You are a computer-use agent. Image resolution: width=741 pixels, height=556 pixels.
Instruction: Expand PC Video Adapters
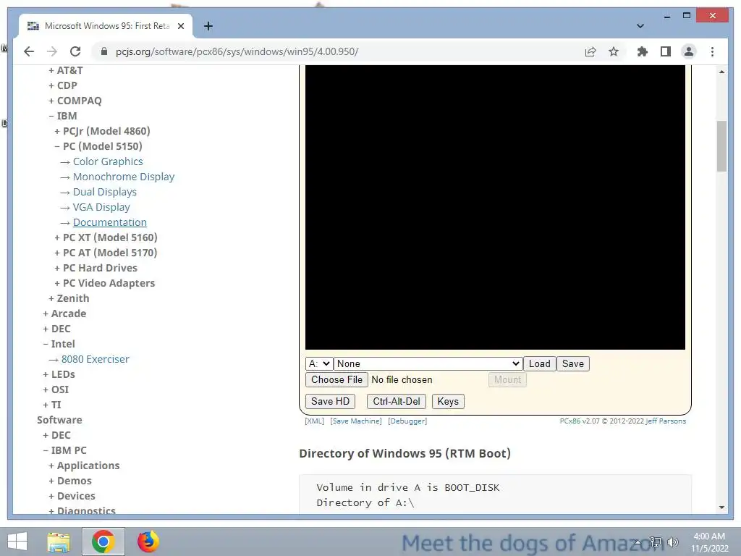click(104, 283)
